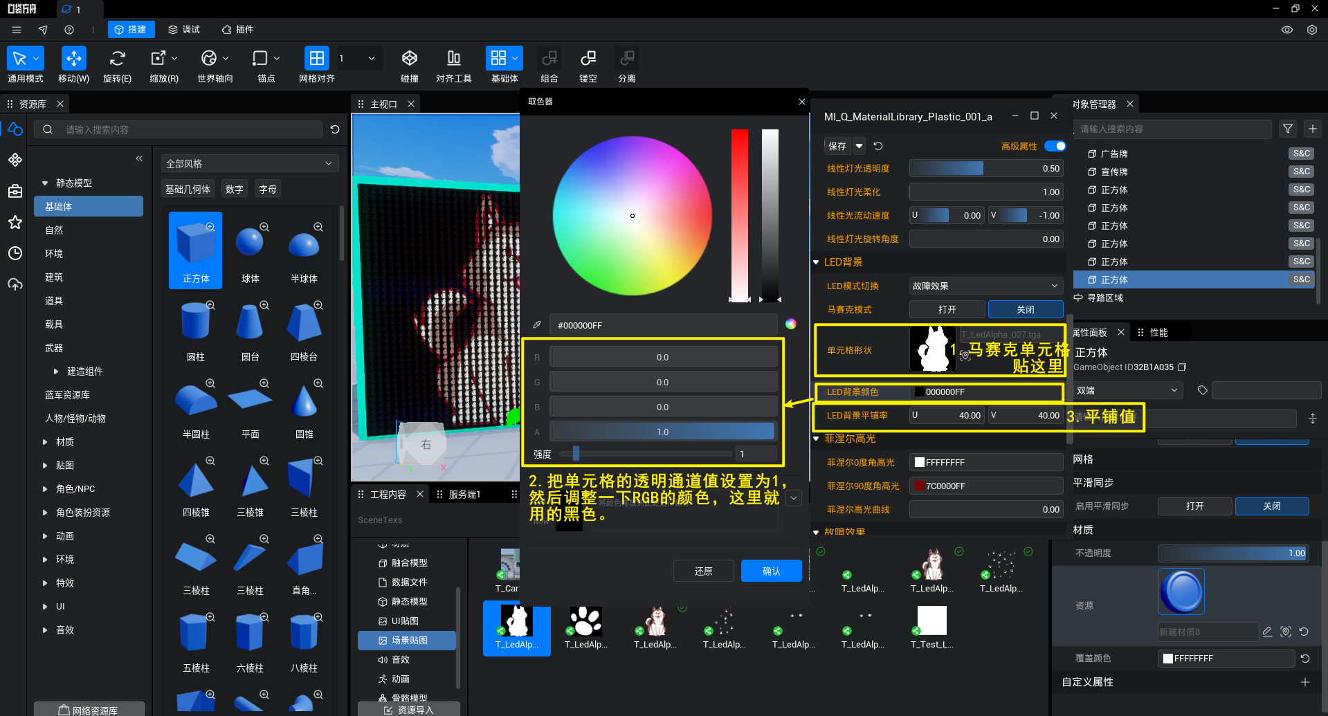
Task: Click the eye preview icon top right
Action: (x=1287, y=30)
